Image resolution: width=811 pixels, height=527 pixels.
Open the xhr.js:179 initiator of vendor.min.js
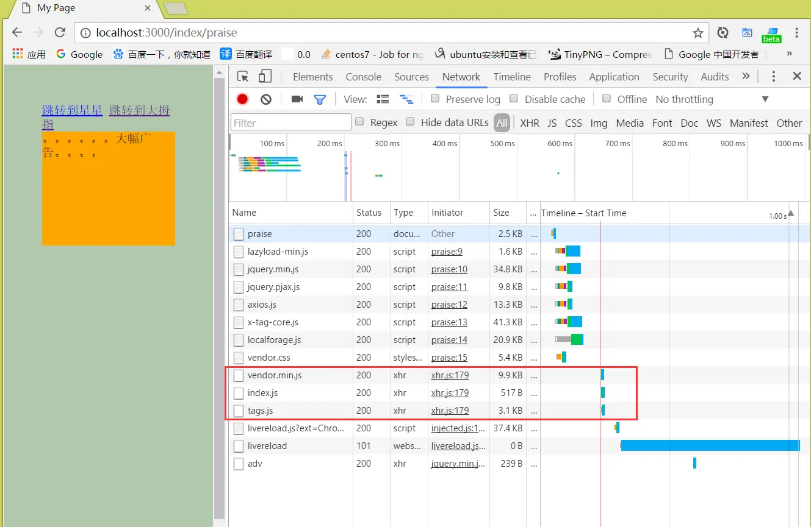[x=450, y=375]
